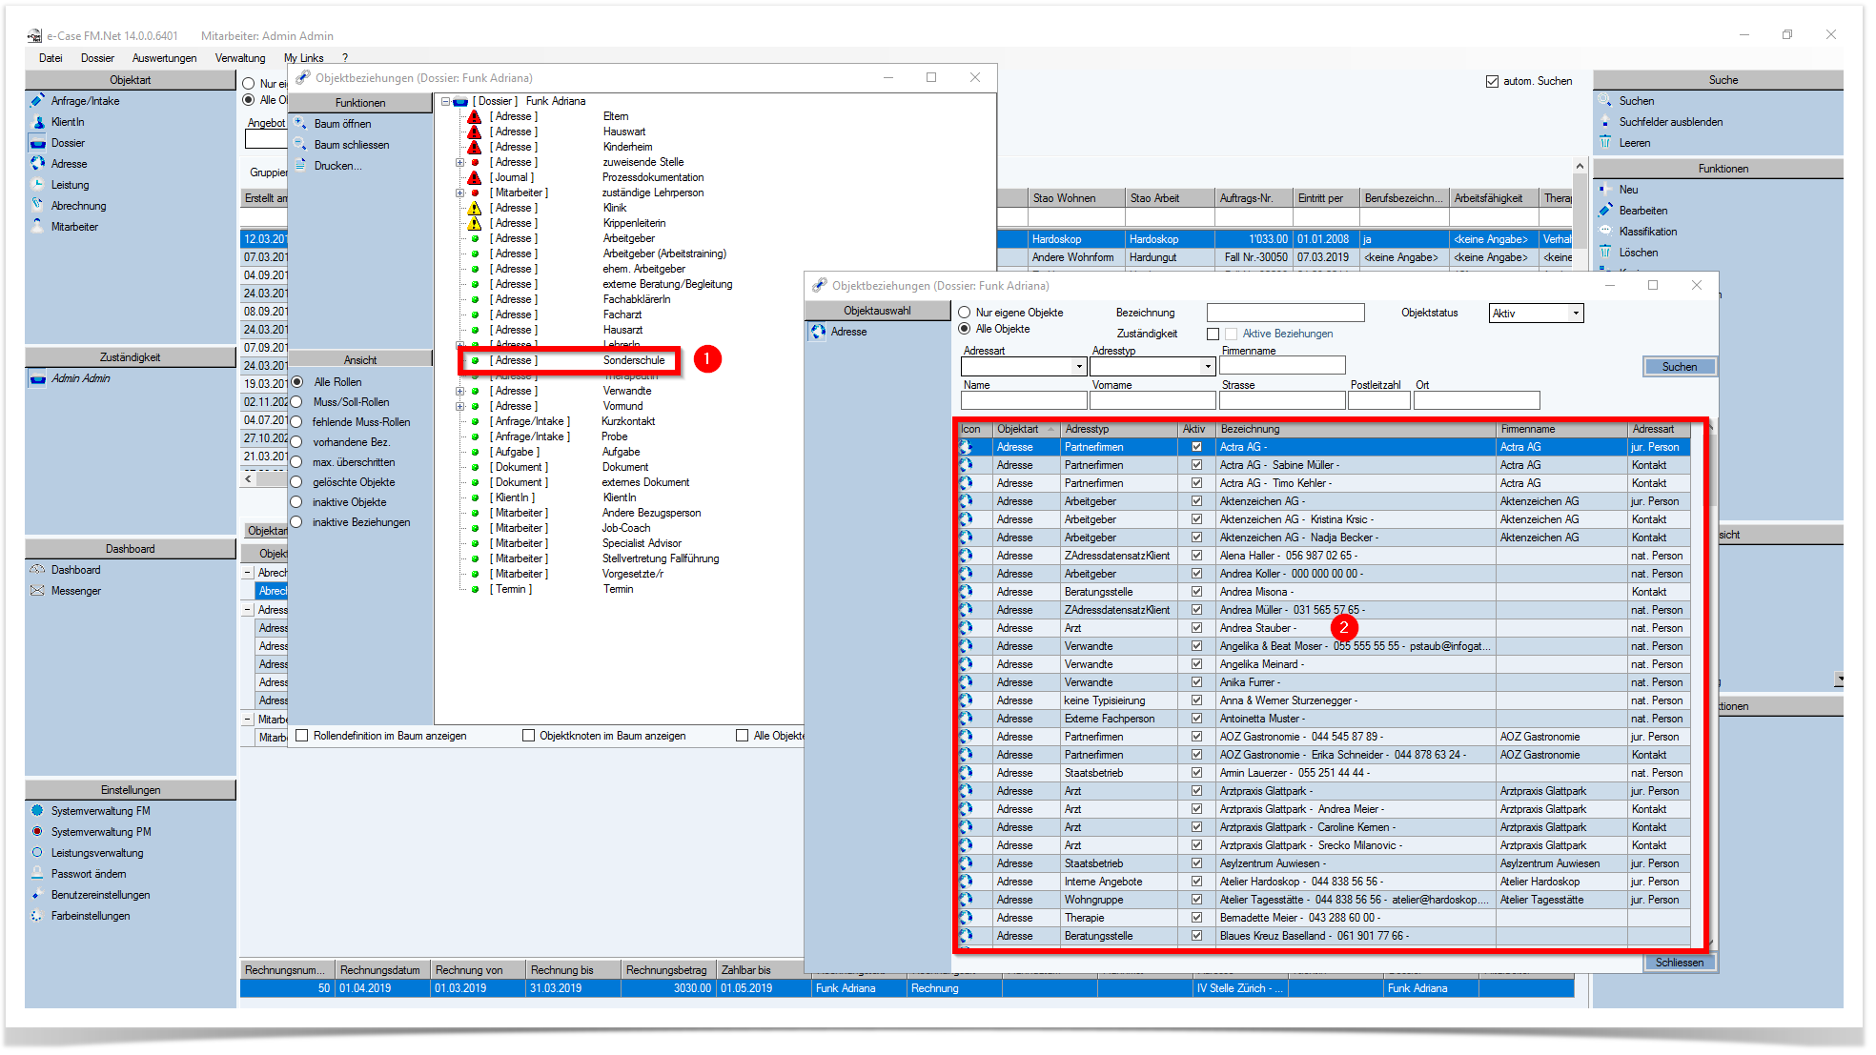The height and width of the screenshot is (1055, 1876).
Task: Enable Rollendefinition im Baum anzeigen
Action: (302, 736)
